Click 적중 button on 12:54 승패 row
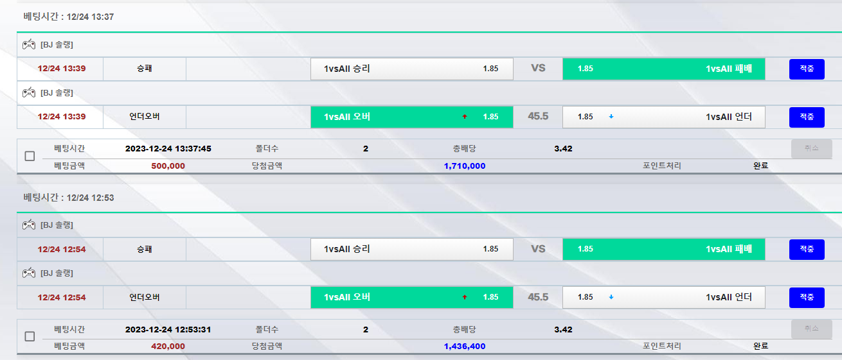842x360 pixels. coord(807,249)
